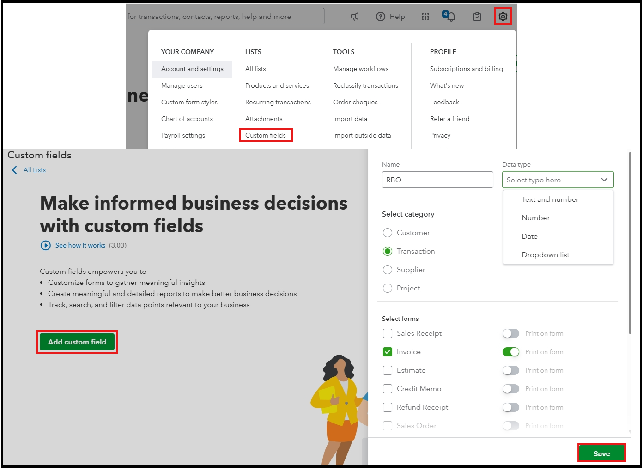Click the custom field panel scrollbar

pyautogui.click(x=630, y=243)
